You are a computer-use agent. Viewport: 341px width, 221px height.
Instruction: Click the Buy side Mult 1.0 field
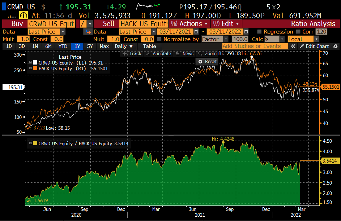pos(23,39)
